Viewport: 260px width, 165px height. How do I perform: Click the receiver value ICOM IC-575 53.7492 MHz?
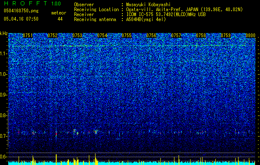click(166, 14)
